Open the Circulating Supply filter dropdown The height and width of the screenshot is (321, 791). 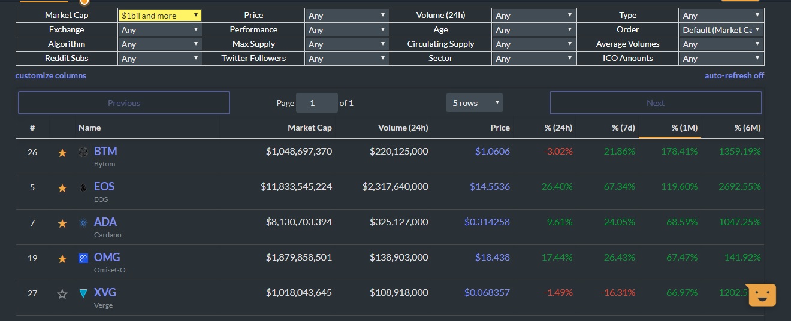[x=534, y=44]
